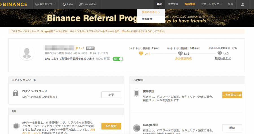Select 預金の引き出し from the dropdown

(x=151, y=12)
